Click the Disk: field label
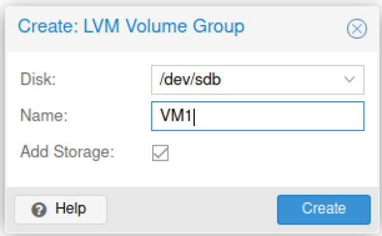 pos(38,80)
